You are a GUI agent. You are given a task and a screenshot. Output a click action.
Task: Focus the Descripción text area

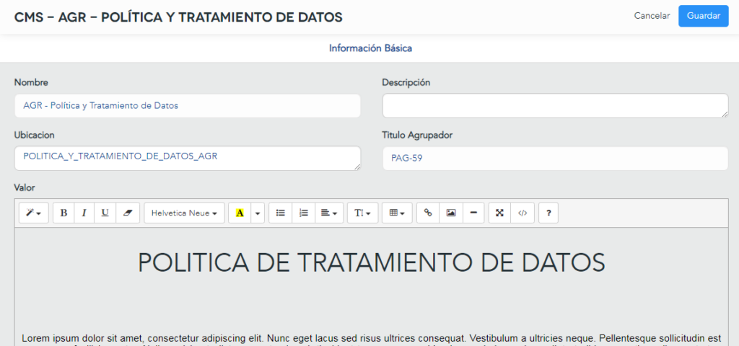pos(555,105)
